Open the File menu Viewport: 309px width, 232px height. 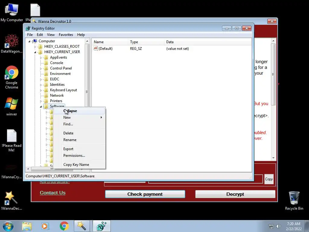[x=30, y=34]
